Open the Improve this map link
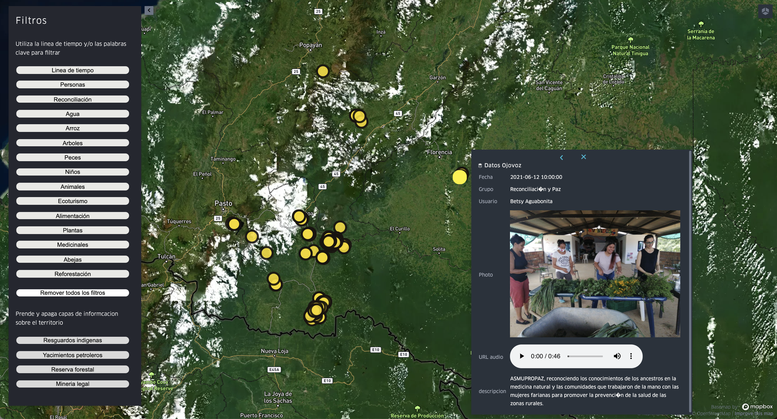The width and height of the screenshot is (777, 419). coord(753,413)
